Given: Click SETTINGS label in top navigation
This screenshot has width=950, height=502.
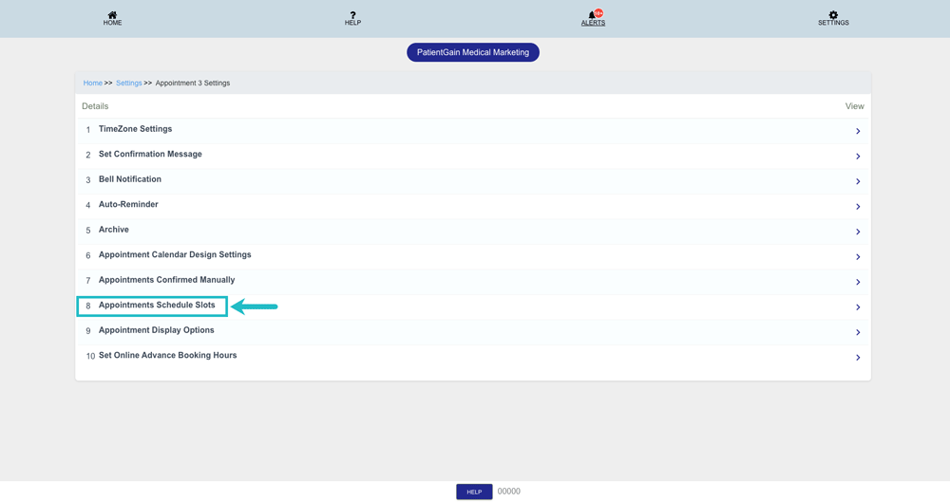Looking at the screenshot, I should (833, 23).
